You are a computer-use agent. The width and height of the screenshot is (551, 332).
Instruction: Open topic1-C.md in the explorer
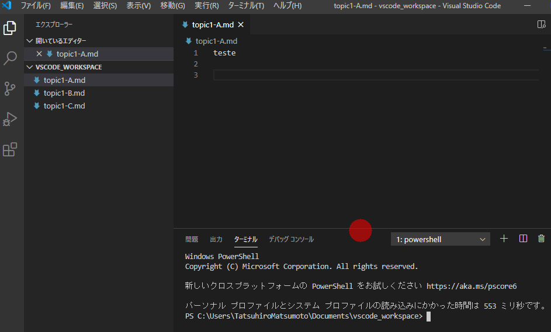[x=99, y=106]
